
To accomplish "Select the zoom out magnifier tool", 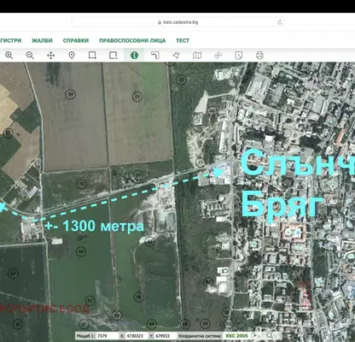I will coord(30,55).
